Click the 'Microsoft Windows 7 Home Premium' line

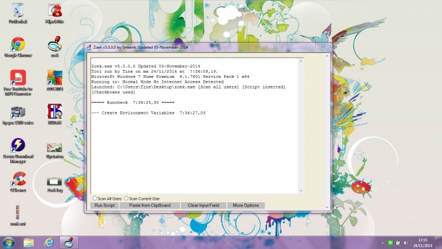coord(170,76)
